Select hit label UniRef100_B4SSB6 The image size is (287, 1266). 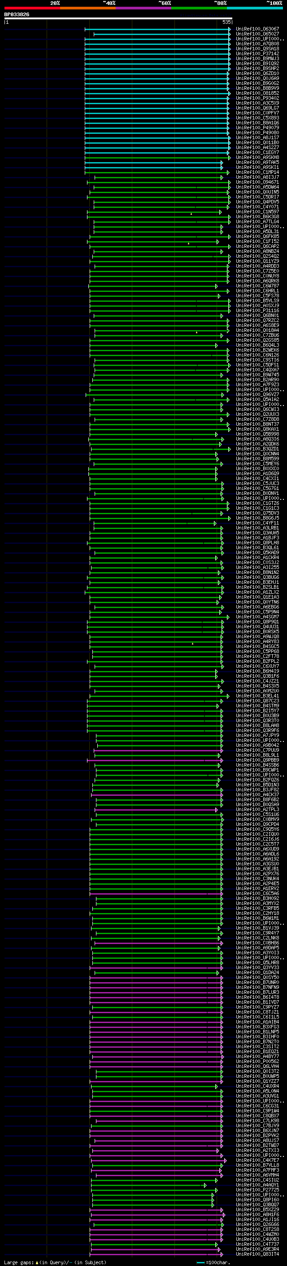pyautogui.click(x=257, y=765)
